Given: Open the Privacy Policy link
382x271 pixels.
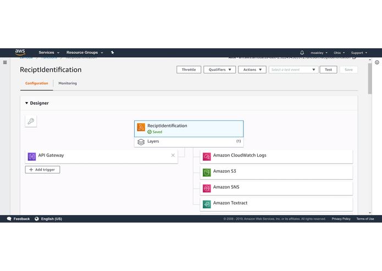Looking at the screenshot, I should (x=341, y=219).
